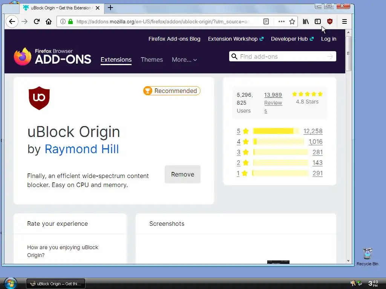The image size is (386, 289).
Task: Select the uBlock Origin browser tab
Action: (61, 8)
